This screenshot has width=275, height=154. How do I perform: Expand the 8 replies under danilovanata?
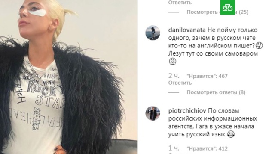pyautogui.click(x=216, y=92)
